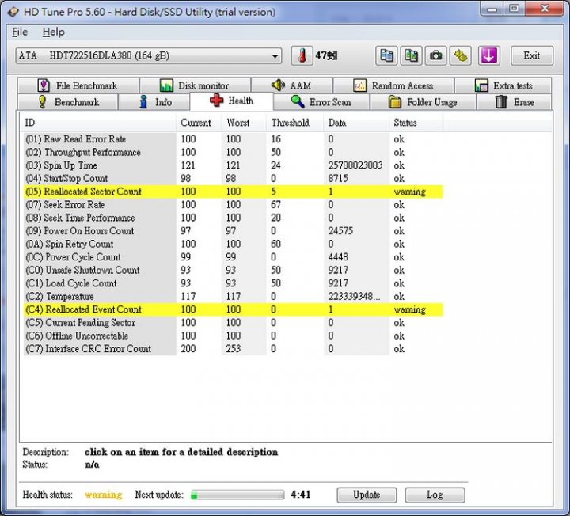570x516 pixels.
Task: Open the drive selection dropdown
Action: (149, 56)
